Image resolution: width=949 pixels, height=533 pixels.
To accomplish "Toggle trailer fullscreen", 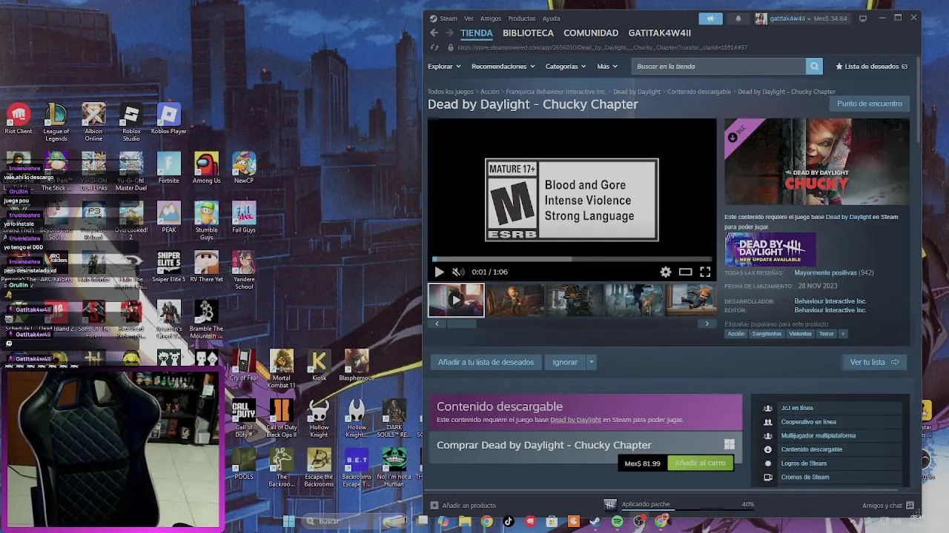I will click(705, 272).
